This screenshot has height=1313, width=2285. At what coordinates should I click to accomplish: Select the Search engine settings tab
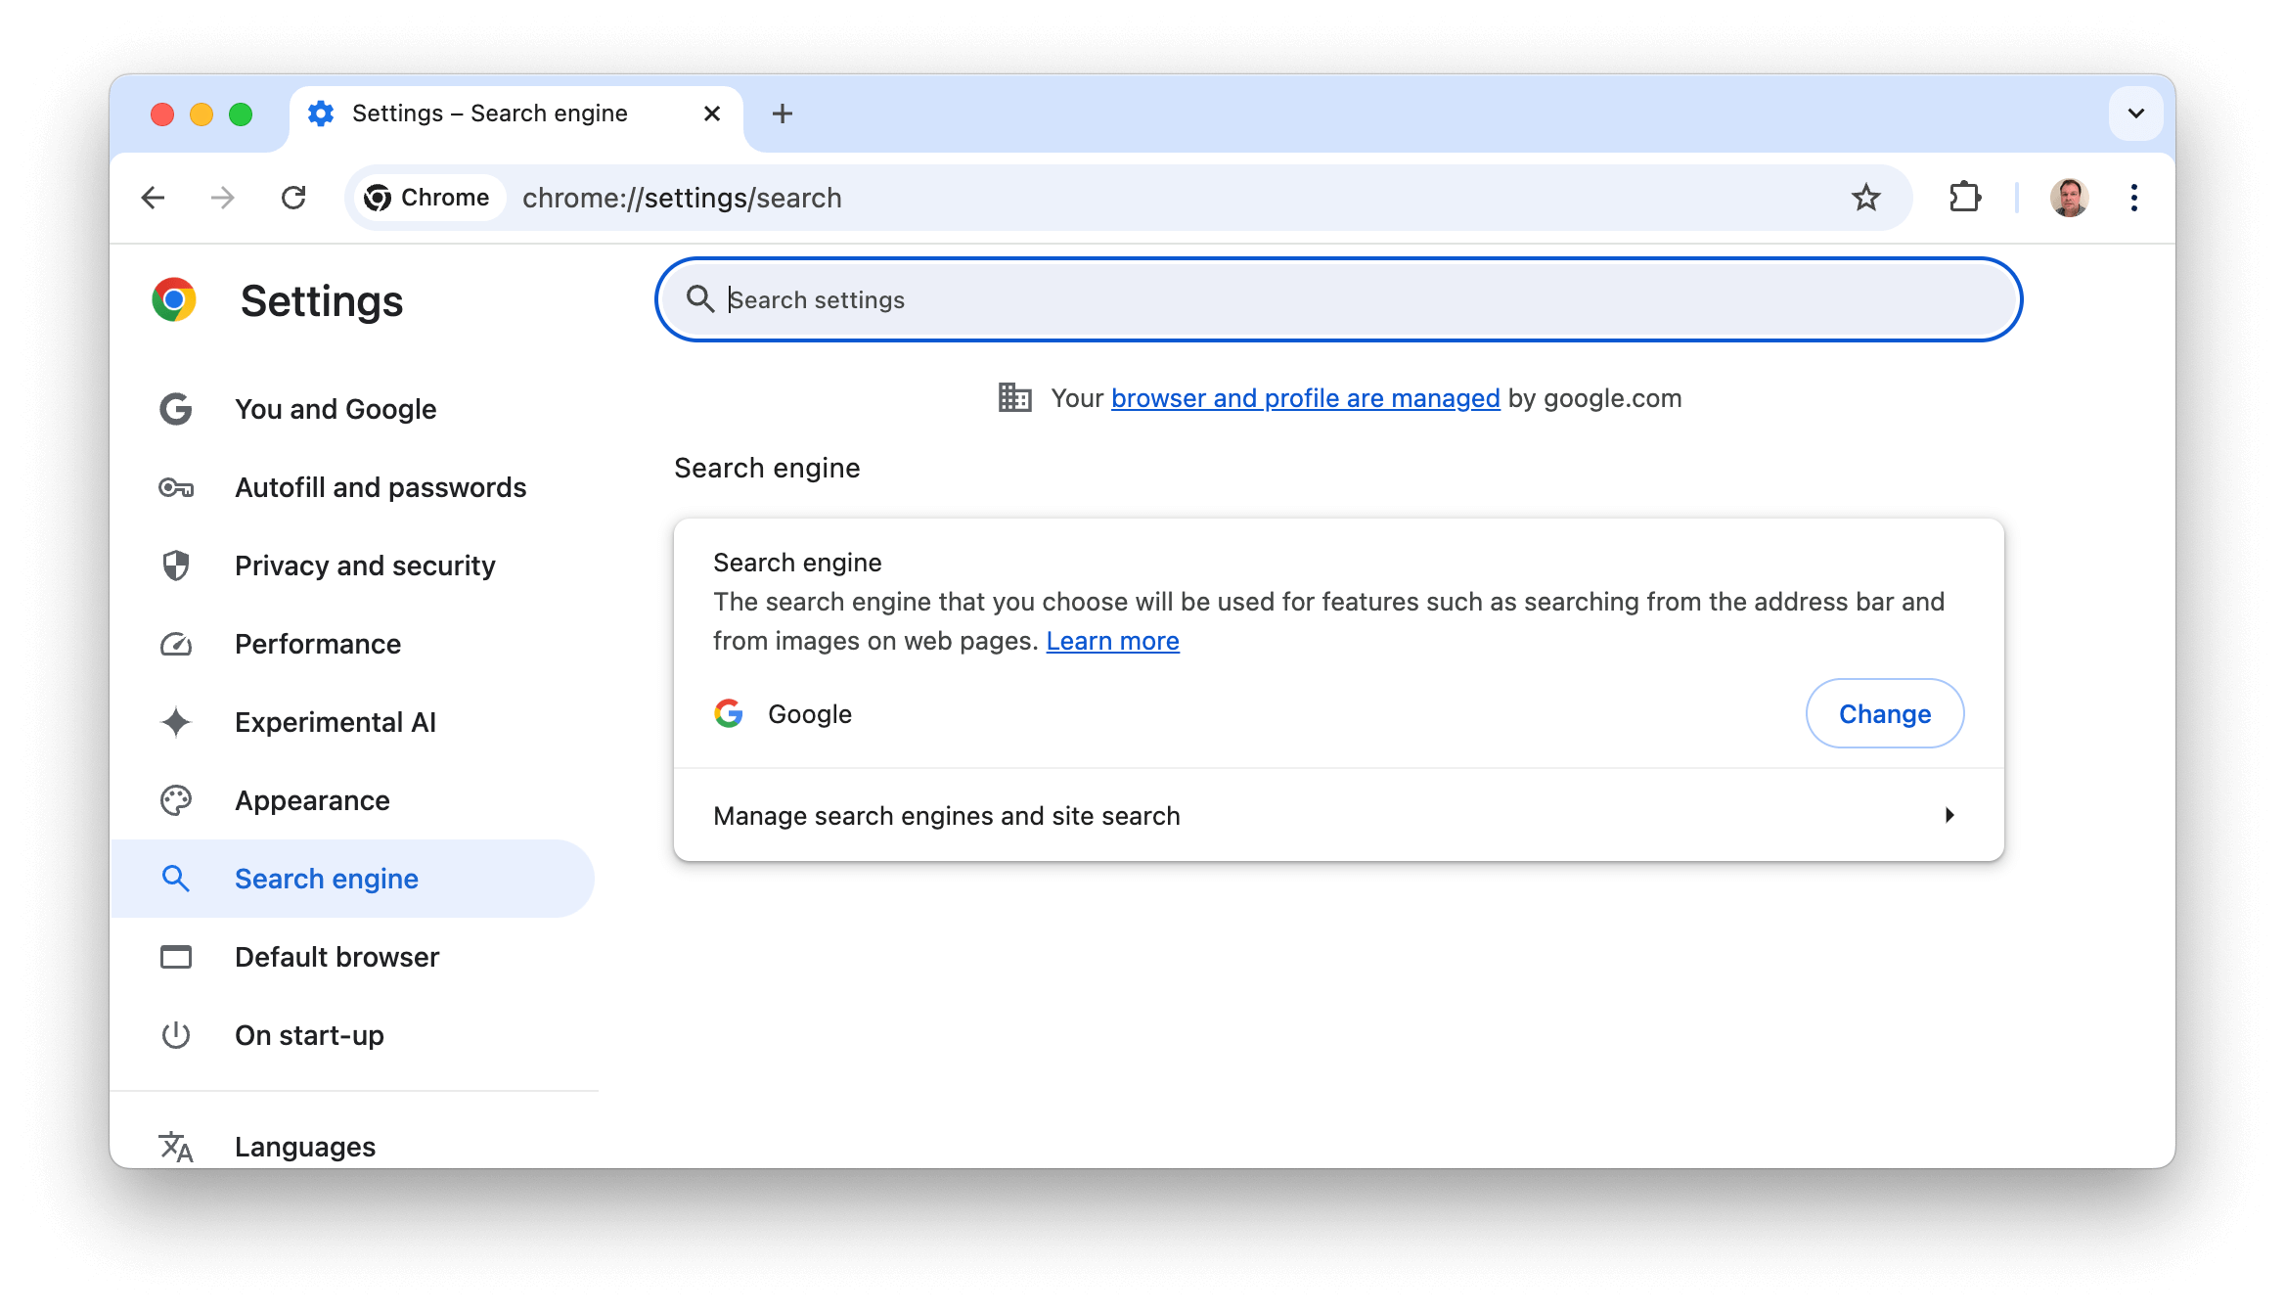[x=327, y=878]
